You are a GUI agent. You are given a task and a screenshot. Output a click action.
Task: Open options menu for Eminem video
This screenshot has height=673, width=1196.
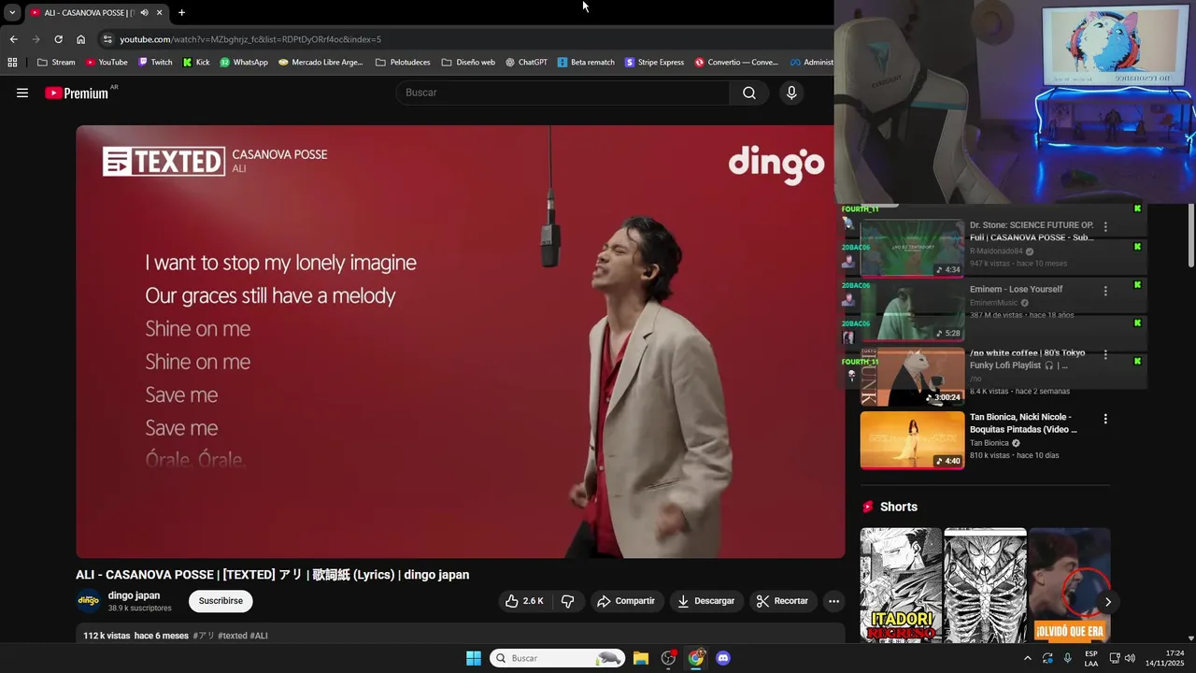point(1105,291)
